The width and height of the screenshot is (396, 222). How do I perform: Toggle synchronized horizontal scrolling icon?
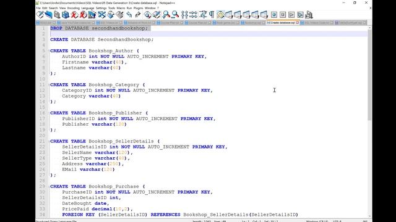click(x=193, y=15)
